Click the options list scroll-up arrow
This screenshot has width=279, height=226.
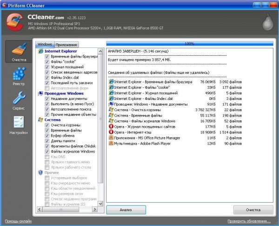click(100, 52)
